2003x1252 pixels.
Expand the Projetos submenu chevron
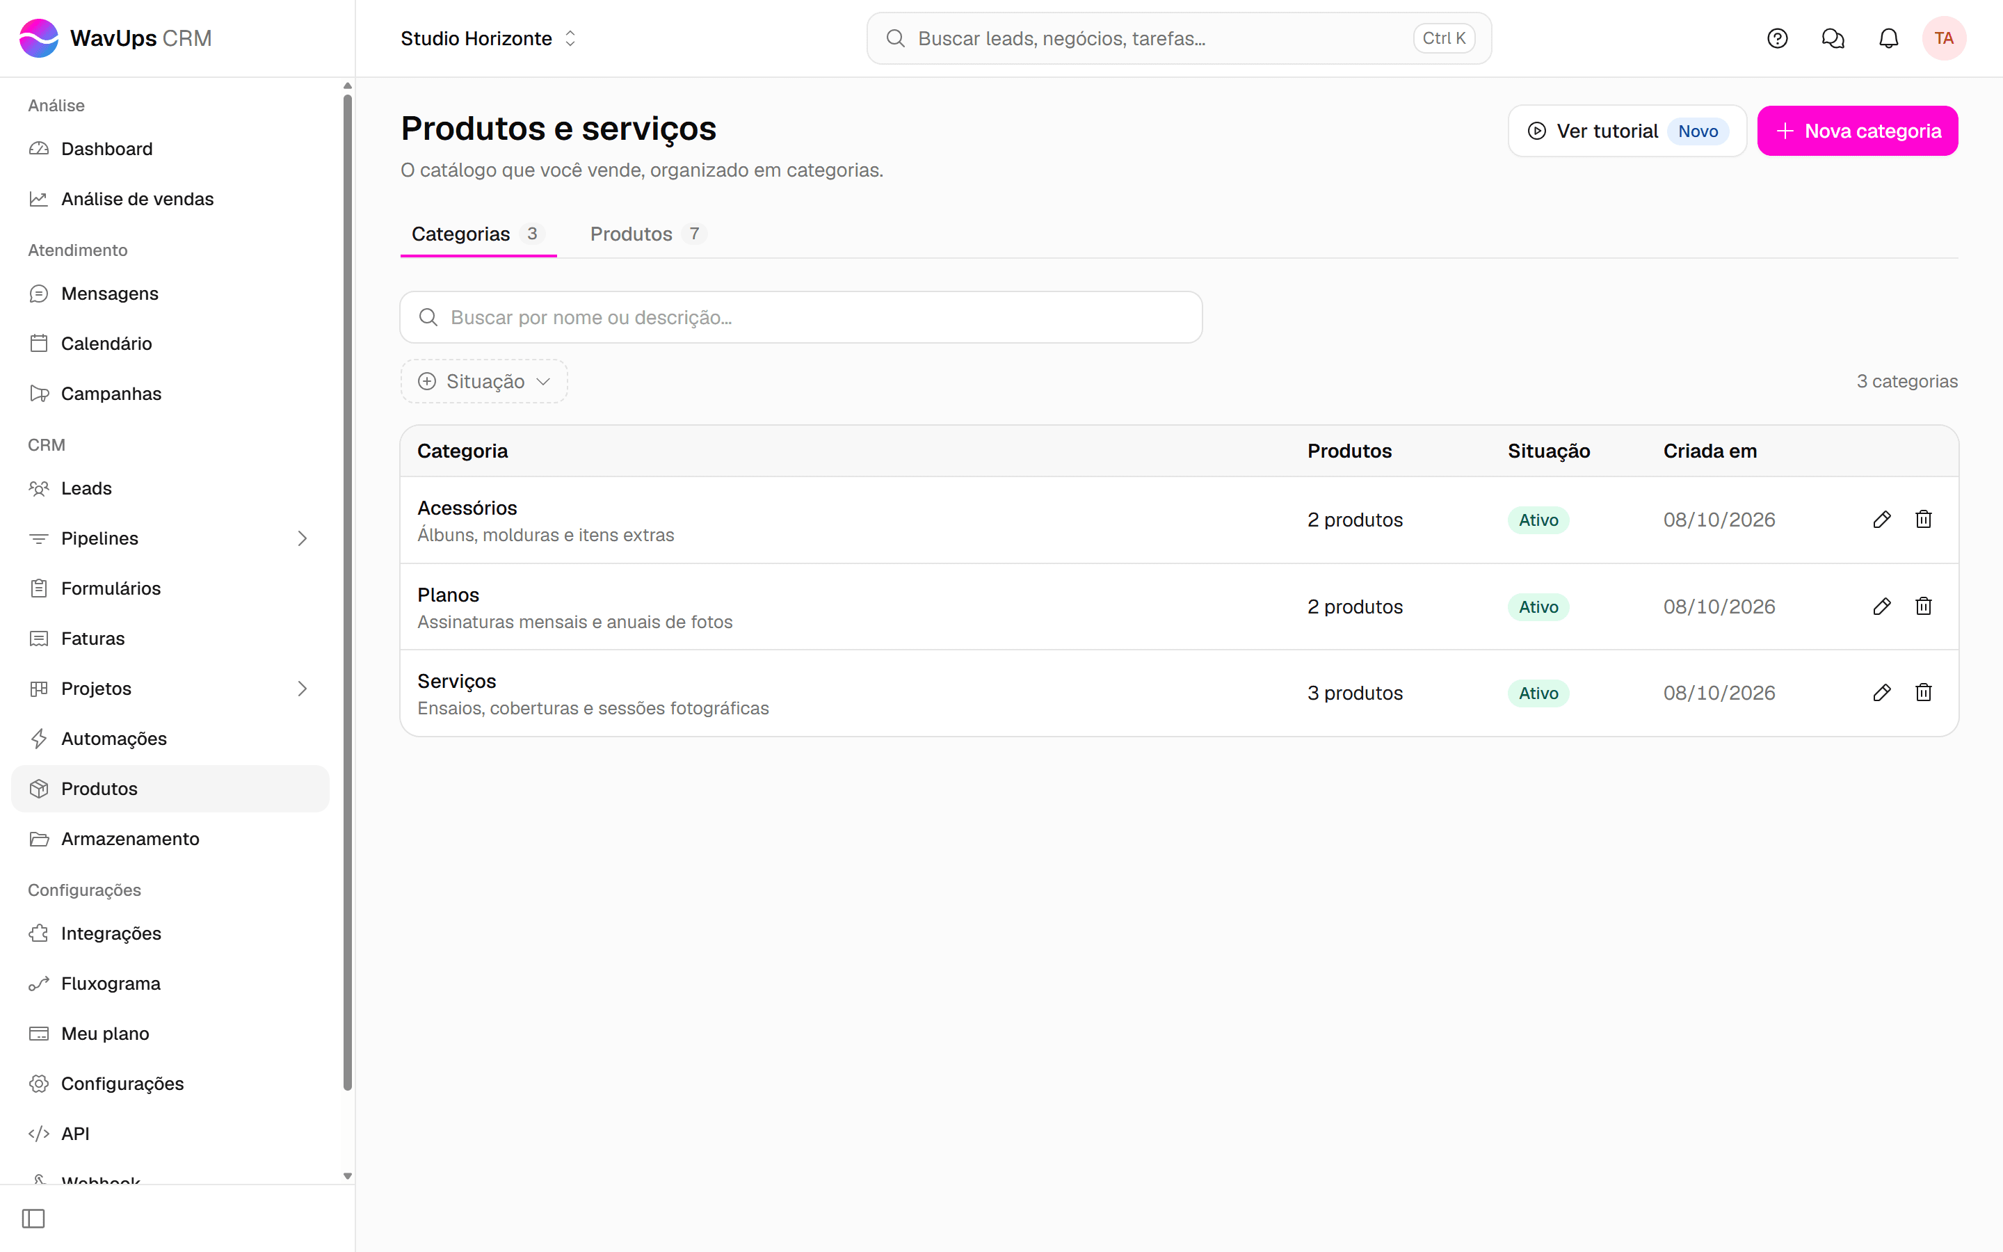pyautogui.click(x=302, y=689)
